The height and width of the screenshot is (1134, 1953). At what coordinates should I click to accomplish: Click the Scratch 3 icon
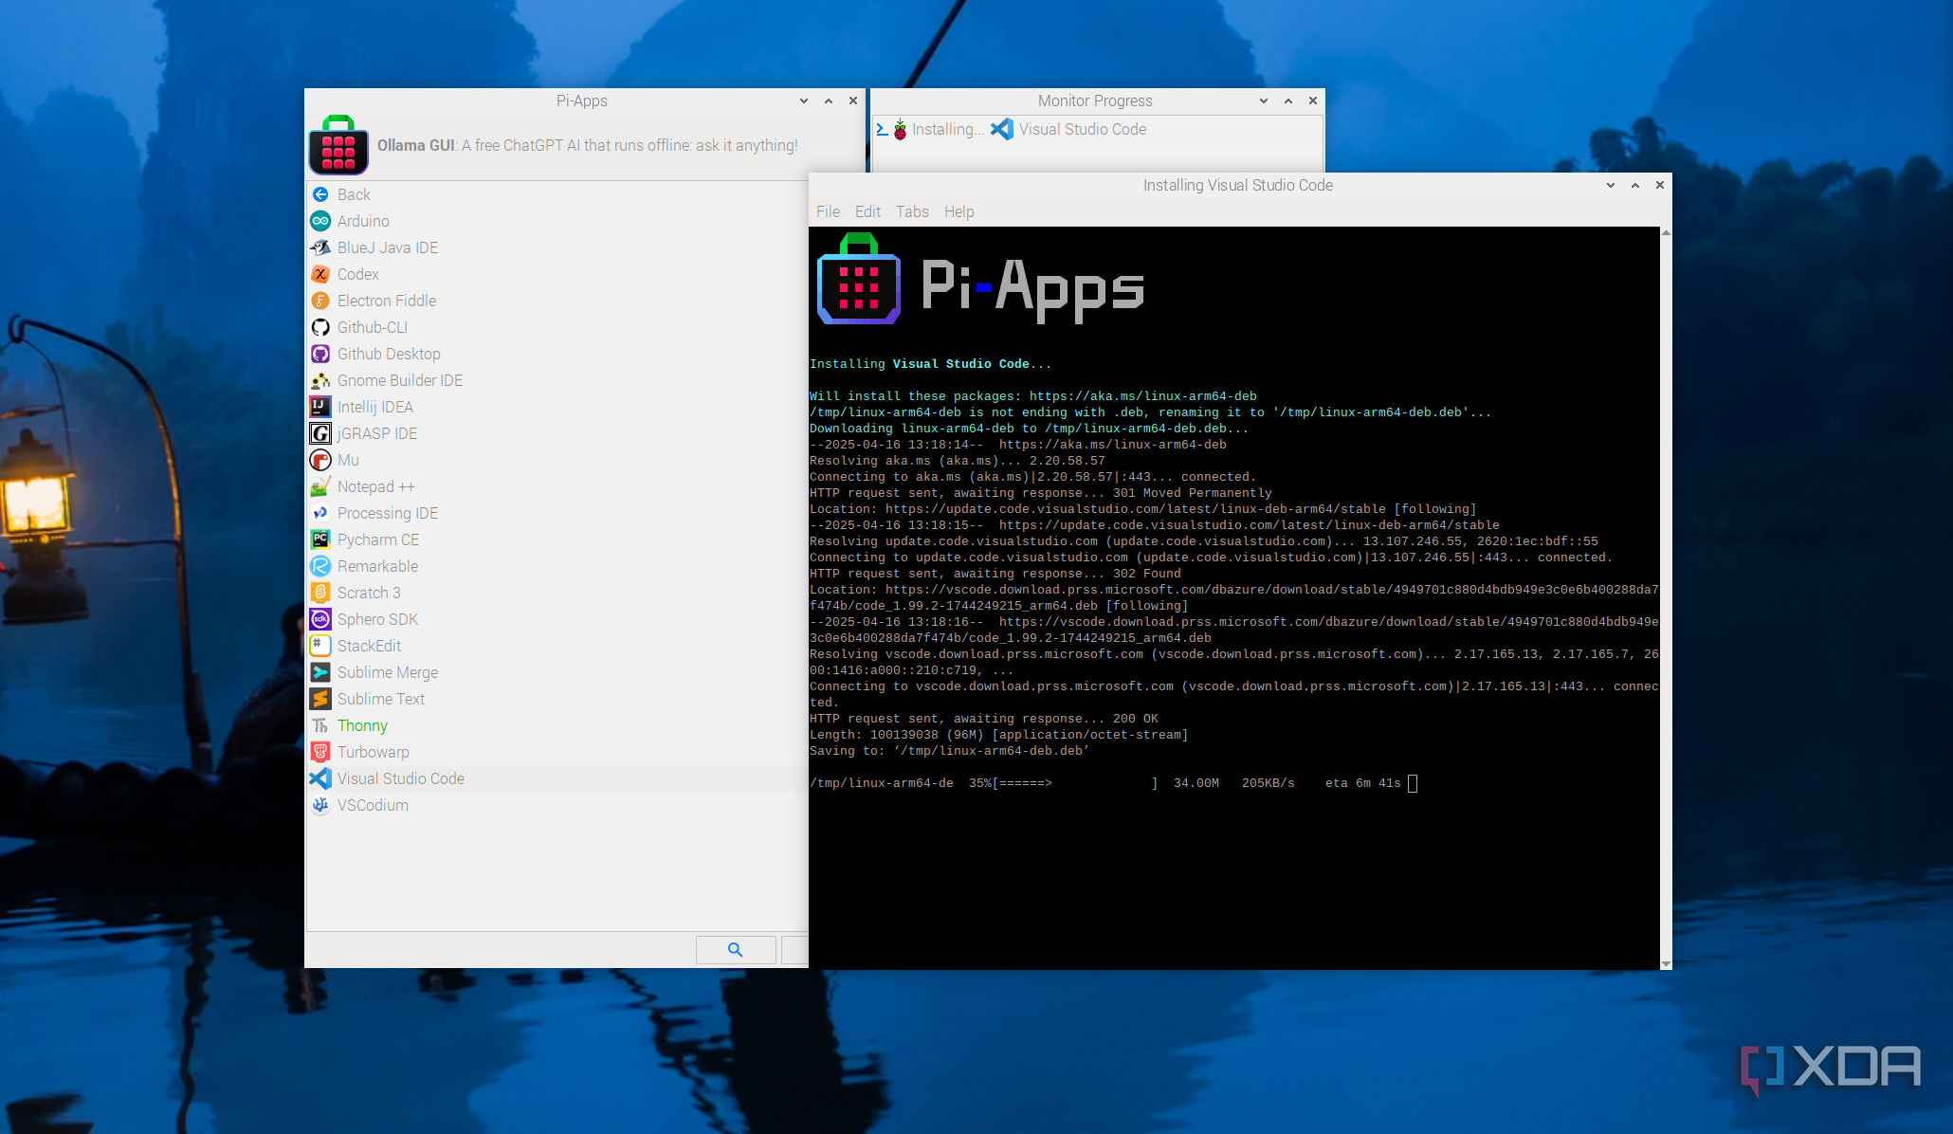click(x=320, y=593)
